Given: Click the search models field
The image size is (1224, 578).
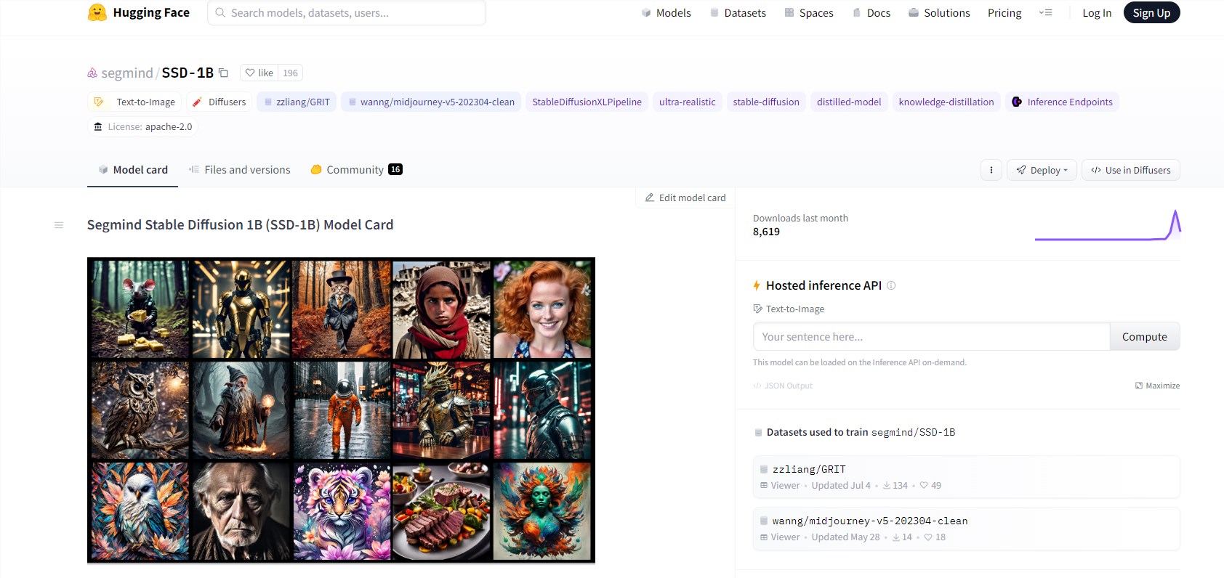Looking at the screenshot, I should (347, 12).
